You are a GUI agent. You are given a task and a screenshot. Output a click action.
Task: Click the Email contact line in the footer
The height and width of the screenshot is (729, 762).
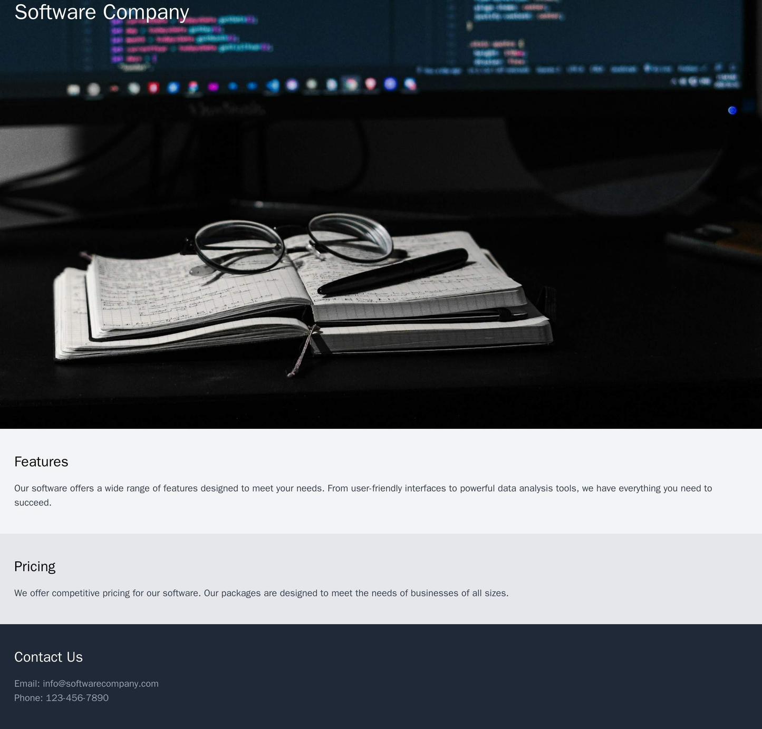86,683
